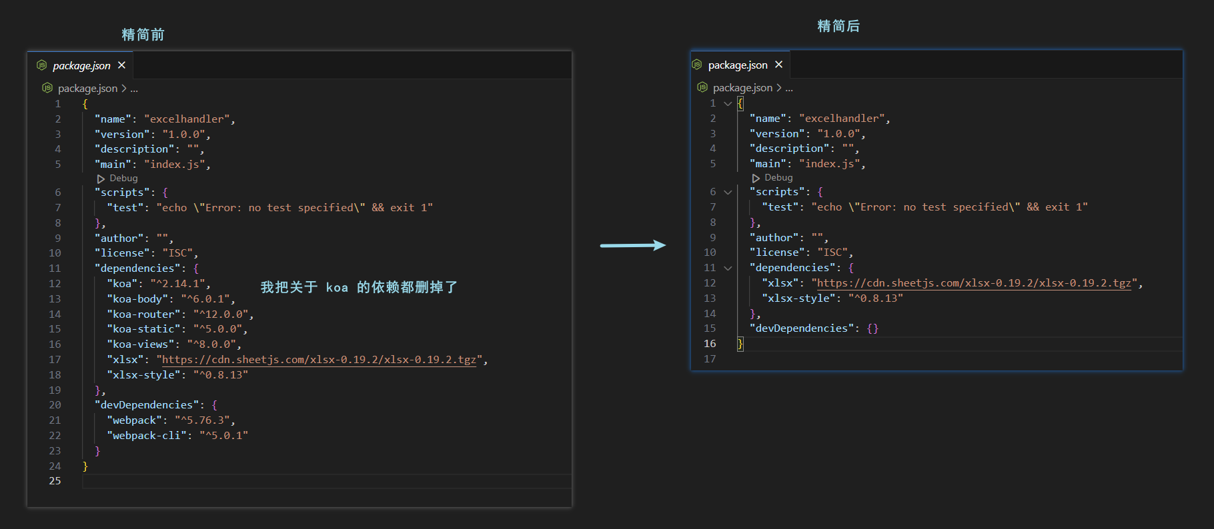Click breadcrumb ellipsis in right editor
This screenshot has width=1214, height=529.
(x=789, y=88)
